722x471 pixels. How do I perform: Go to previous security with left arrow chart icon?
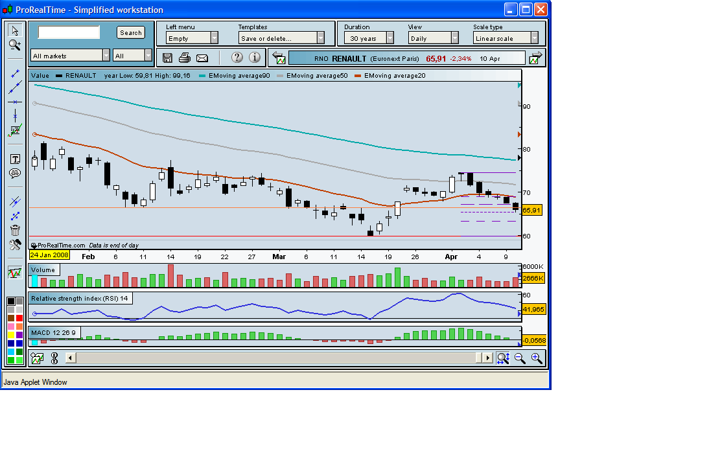pyautogui.click(x=279, y=58)
